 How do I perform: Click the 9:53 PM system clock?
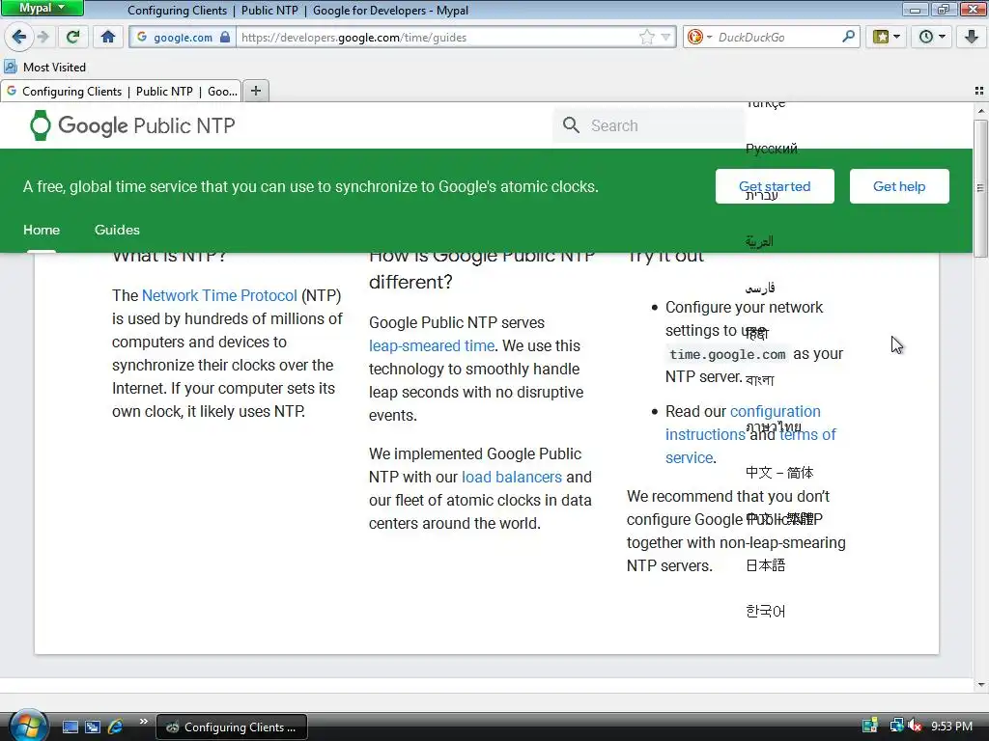[951, 727]
